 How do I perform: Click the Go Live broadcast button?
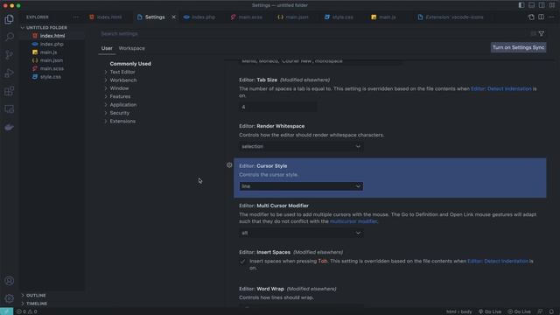[x=490, y=311]
